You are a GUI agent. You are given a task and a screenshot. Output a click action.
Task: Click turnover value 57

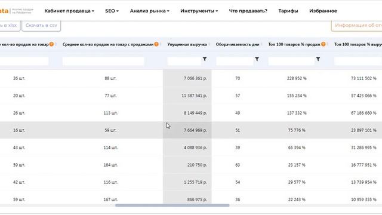[238, 96]
